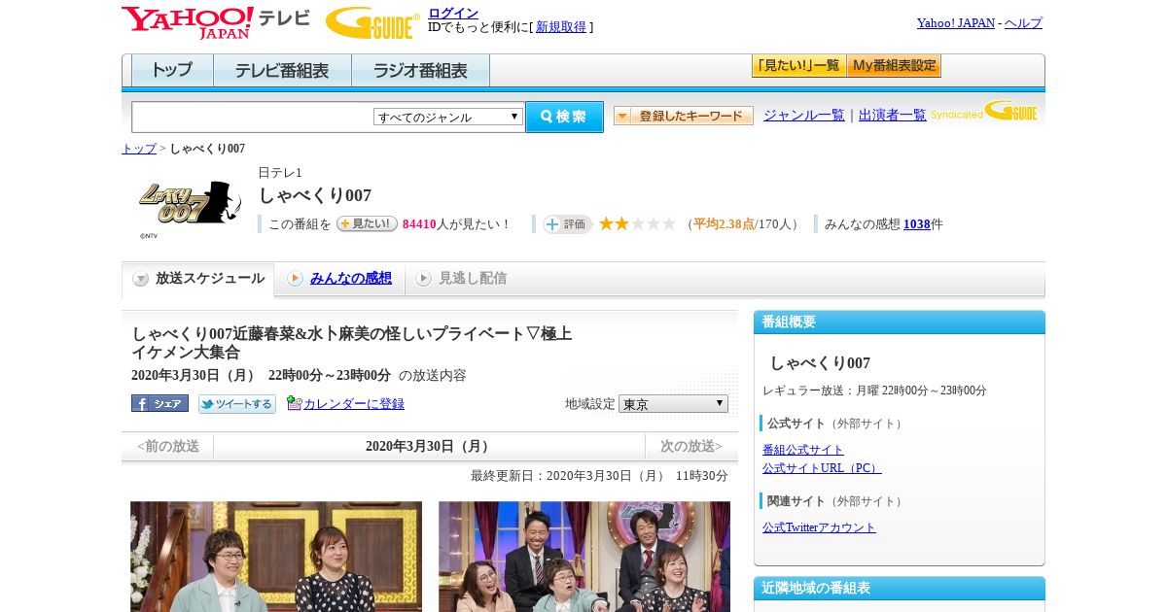Click 近隣地域の番組表 panel header

coord(900,589)
